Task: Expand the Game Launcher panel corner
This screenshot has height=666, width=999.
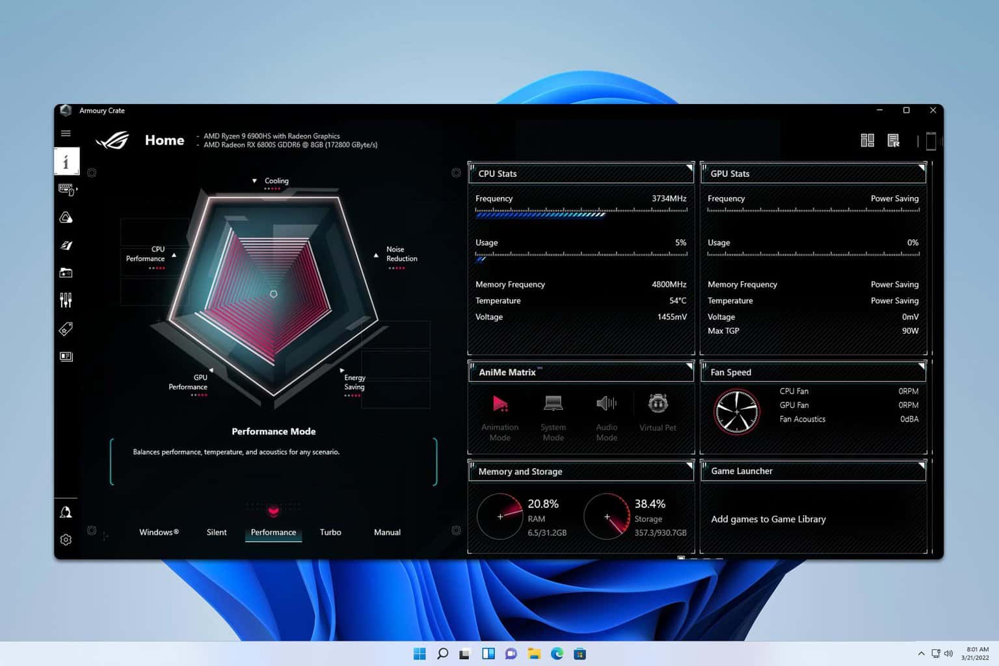Action: tap(922, 466)
